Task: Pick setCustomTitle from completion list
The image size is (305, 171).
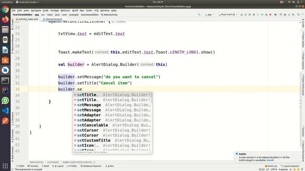Action: [x=112, y=140]
